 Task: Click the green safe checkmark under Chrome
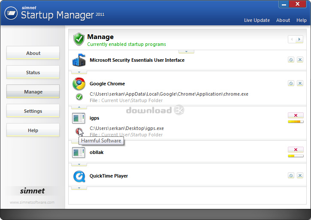79,97
